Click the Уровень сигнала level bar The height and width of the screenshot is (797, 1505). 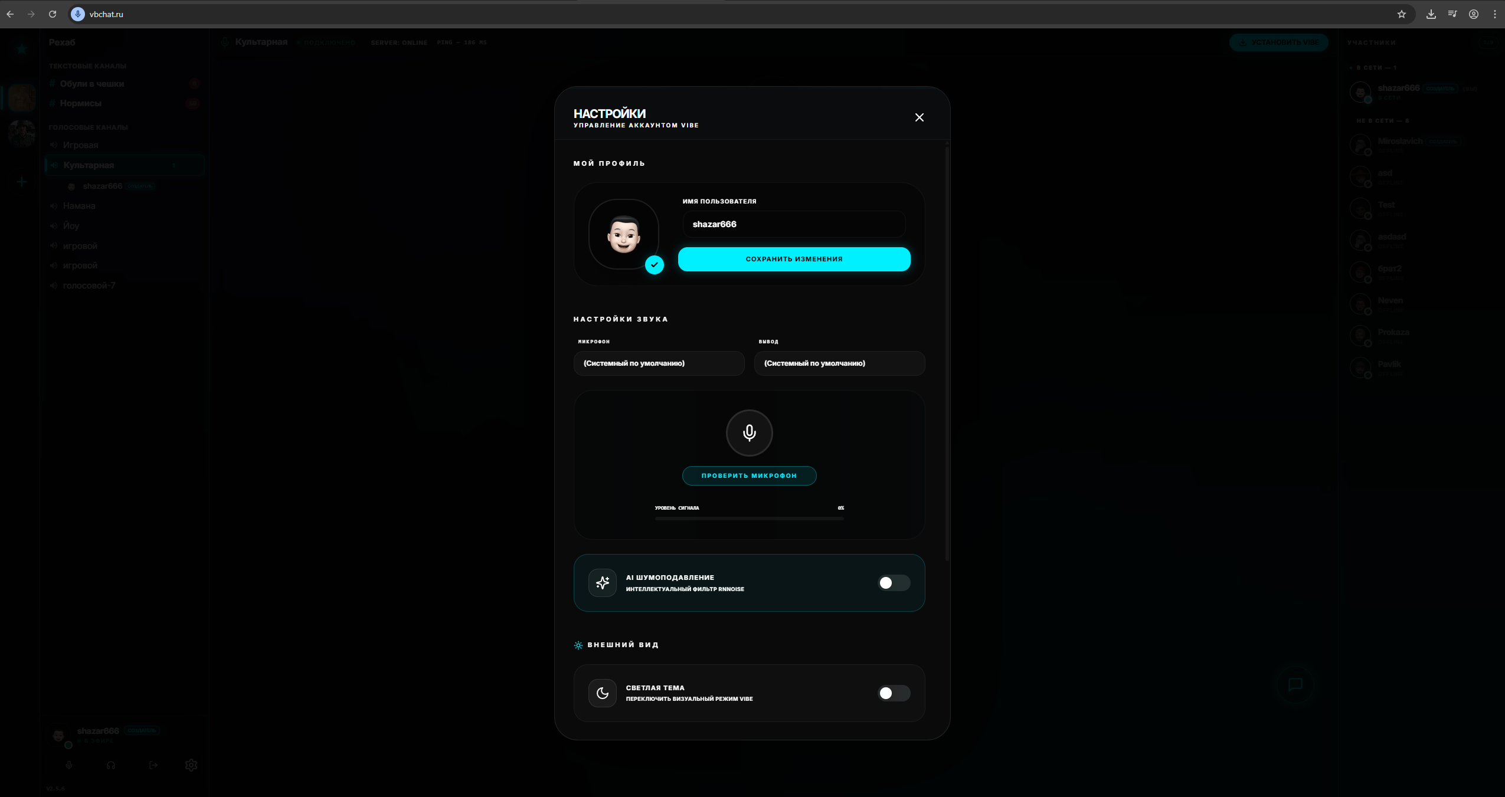749,519
